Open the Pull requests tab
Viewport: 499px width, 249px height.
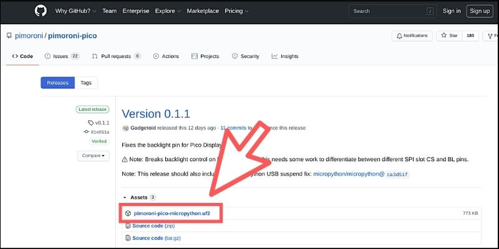coord(116,56)
